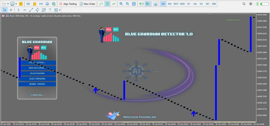
Task: Click the blue up arrow near 03:56
Action: (95, 90)
